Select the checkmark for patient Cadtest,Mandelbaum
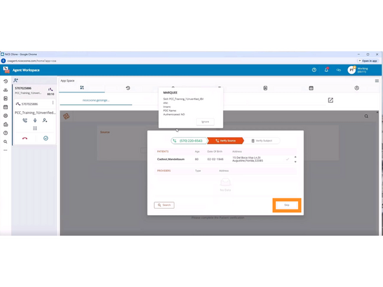Image resolution: width=383 pixels, height=287 pixels. (x=287, y=159)
